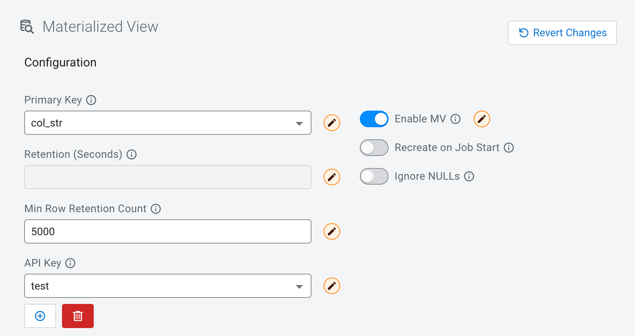Click the Min Row Retention Count pencil icon
The image size is (635, 336).
(x=331, y=231)
